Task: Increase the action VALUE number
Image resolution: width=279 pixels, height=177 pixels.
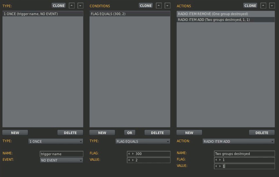Action: click(220, 166)
